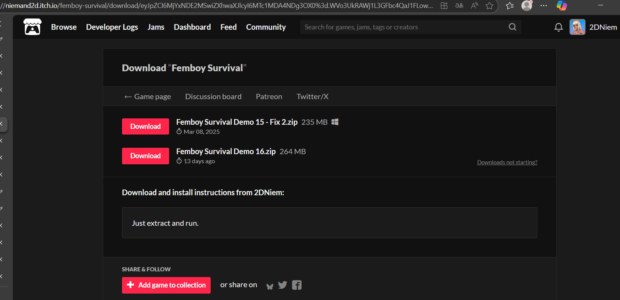The image size is (620, 300).
Task: Share on Bluesky butterfly icon
Action: pyautogui.click(x=270, y=286)
